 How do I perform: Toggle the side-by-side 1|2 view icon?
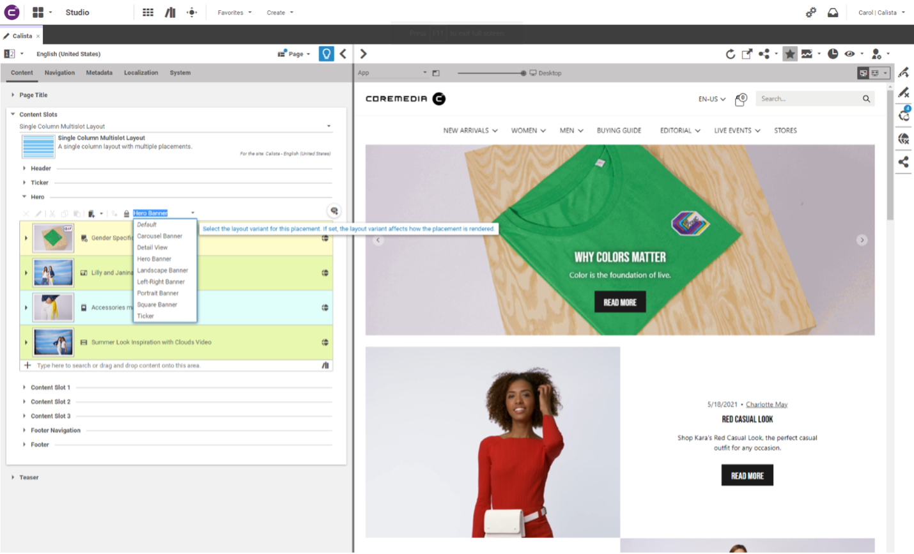click(x=10, y=54)
